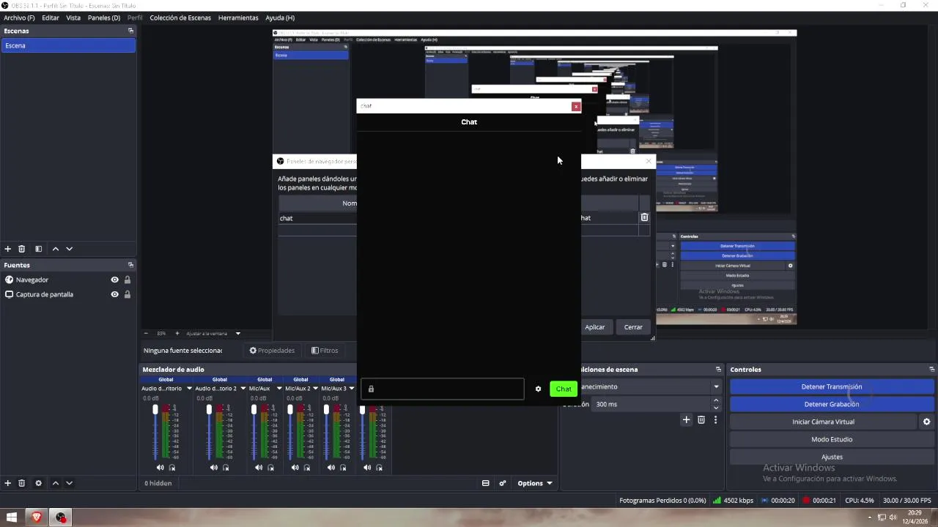Open transition properties three-dot menu

click(715, 419)
